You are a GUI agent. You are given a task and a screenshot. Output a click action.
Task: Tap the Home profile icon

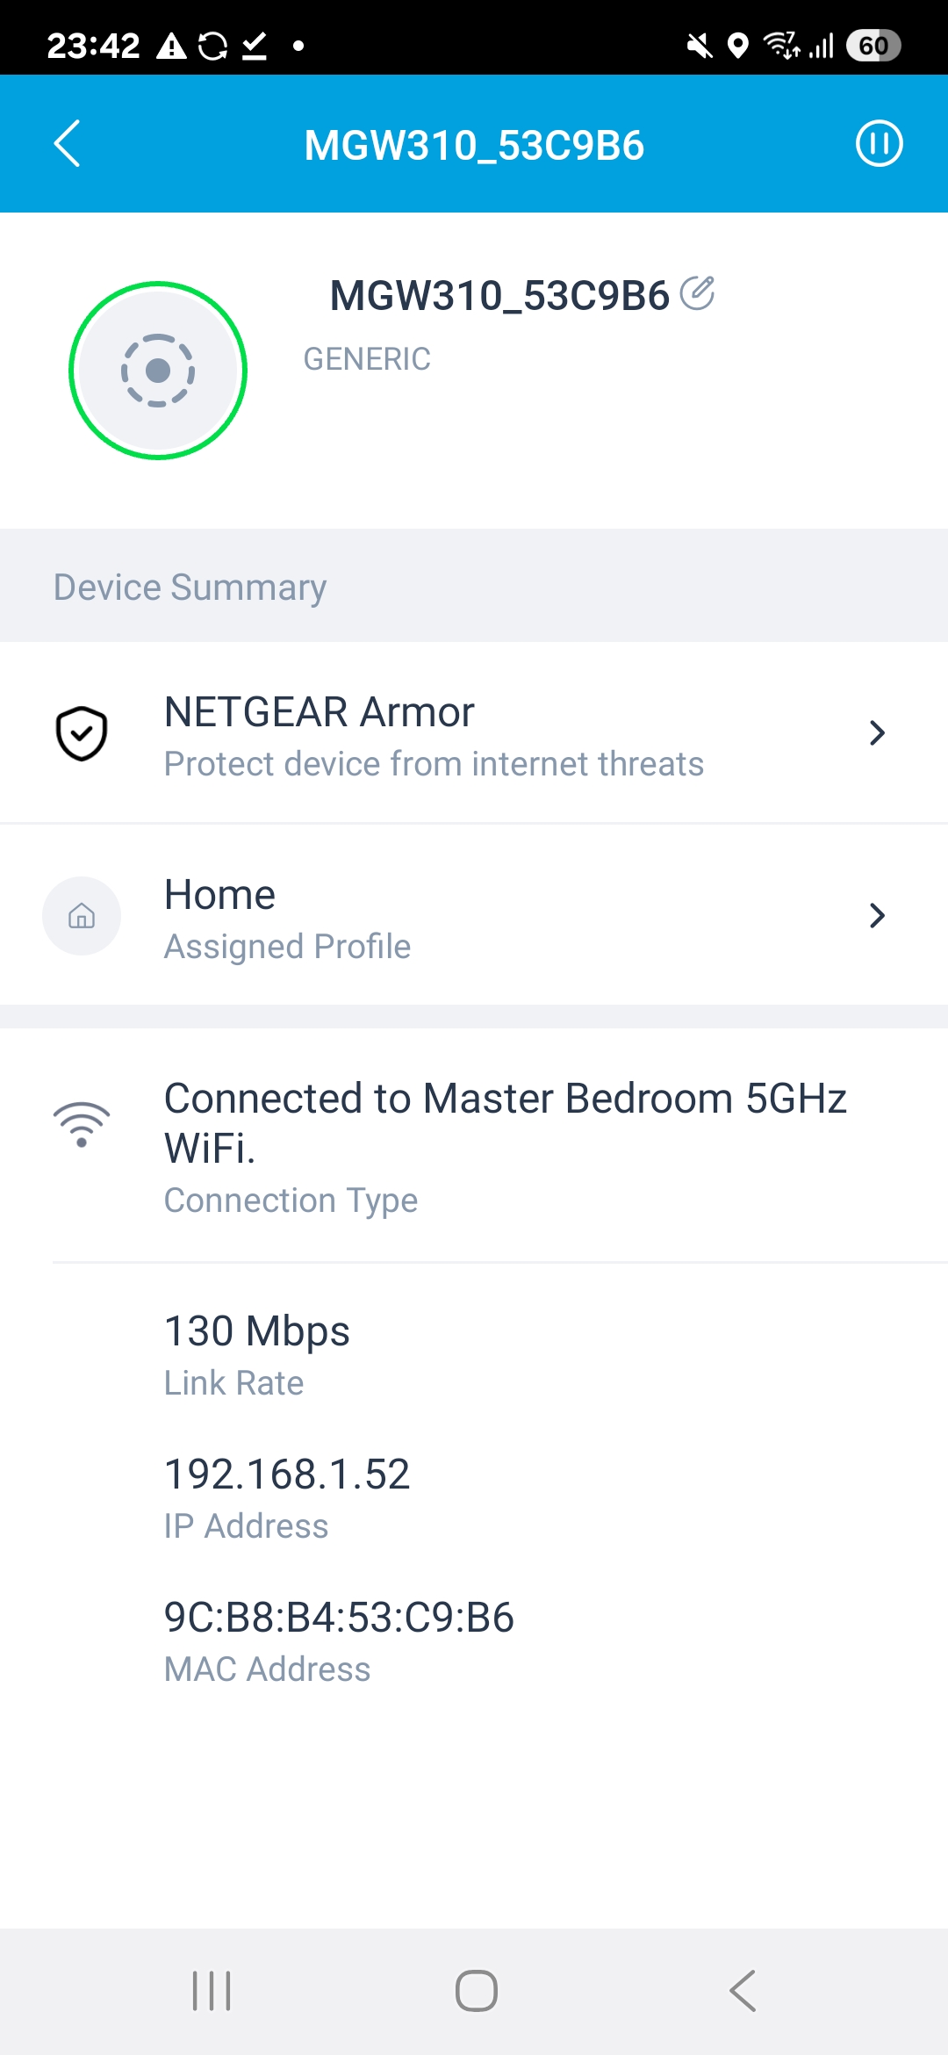tap(82, 916)
